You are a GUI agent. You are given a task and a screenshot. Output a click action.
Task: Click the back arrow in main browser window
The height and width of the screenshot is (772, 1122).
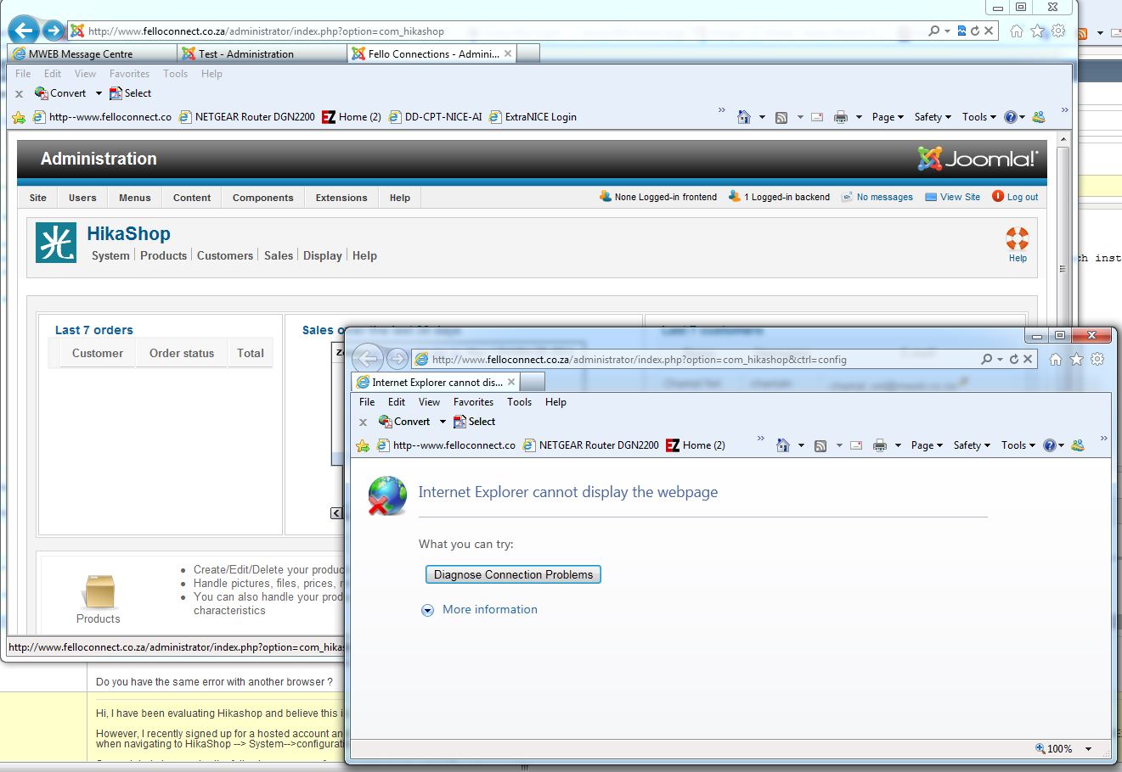coord(24,31)
